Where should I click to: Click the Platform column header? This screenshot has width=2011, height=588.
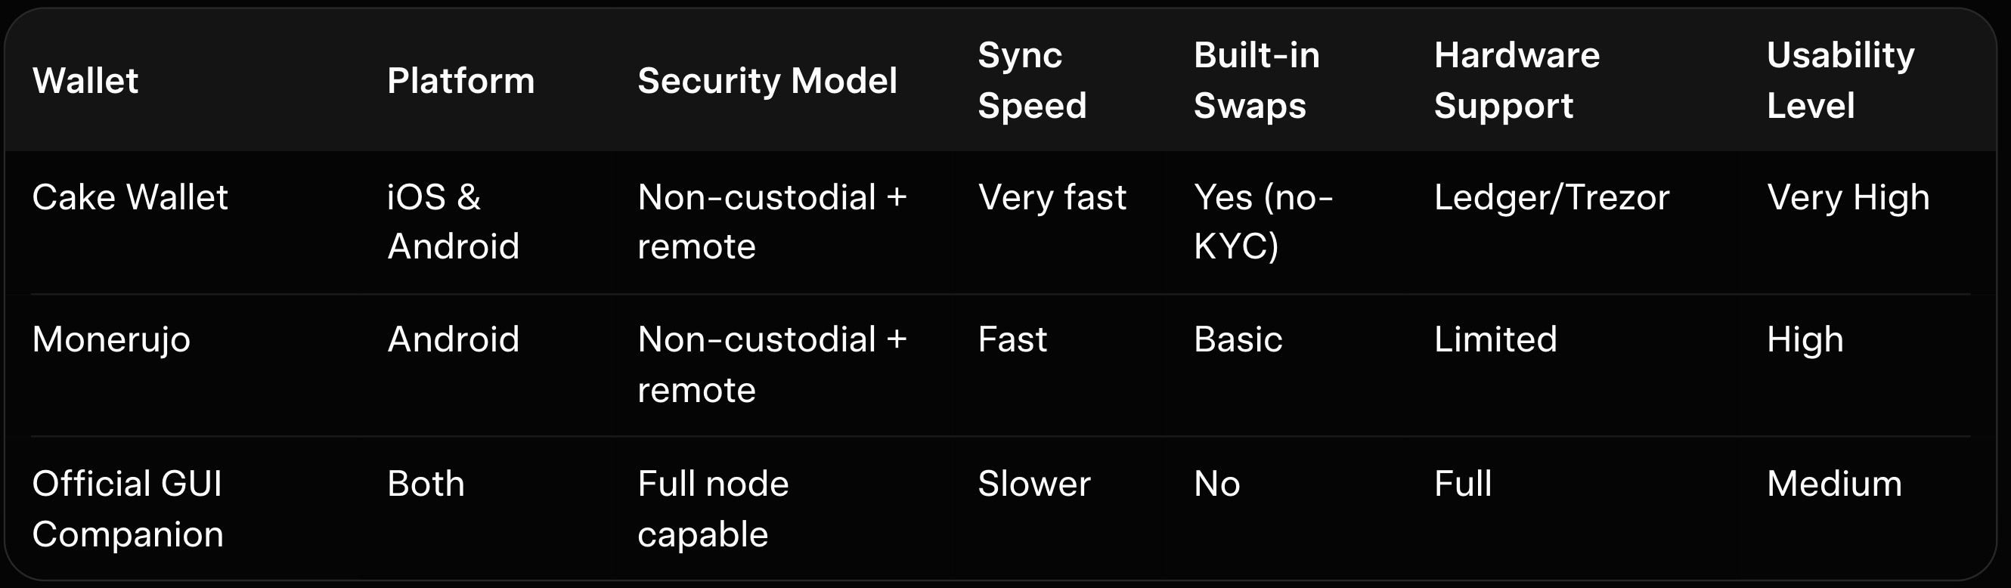[460, 80]
